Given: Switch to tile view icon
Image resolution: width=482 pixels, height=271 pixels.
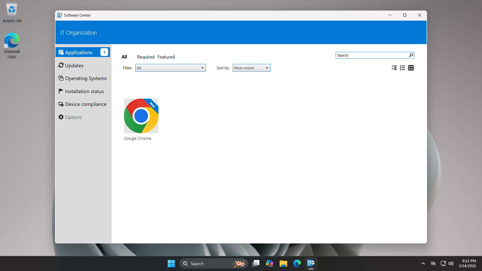Looking at the screenshot, I should point(411,68).
